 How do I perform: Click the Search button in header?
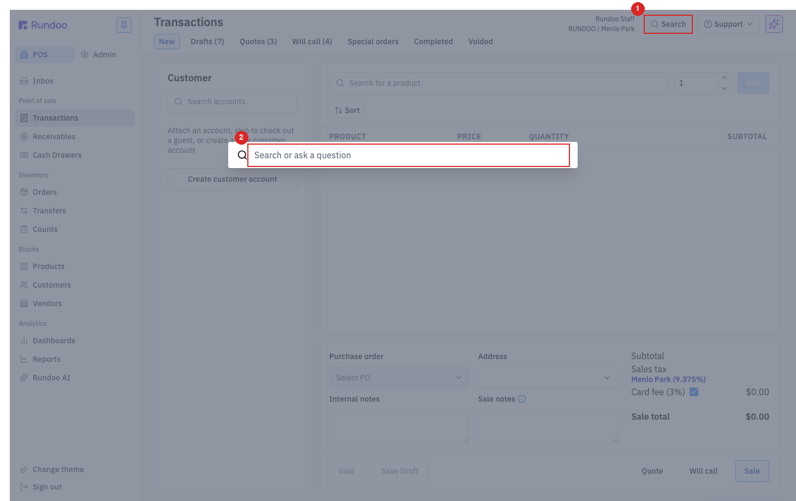click(668, 24)
